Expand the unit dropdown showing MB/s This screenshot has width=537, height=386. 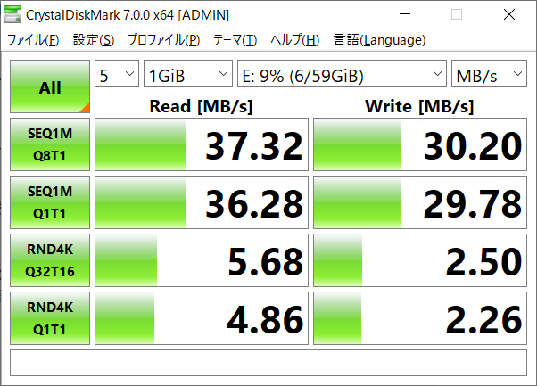pos(489,74)
